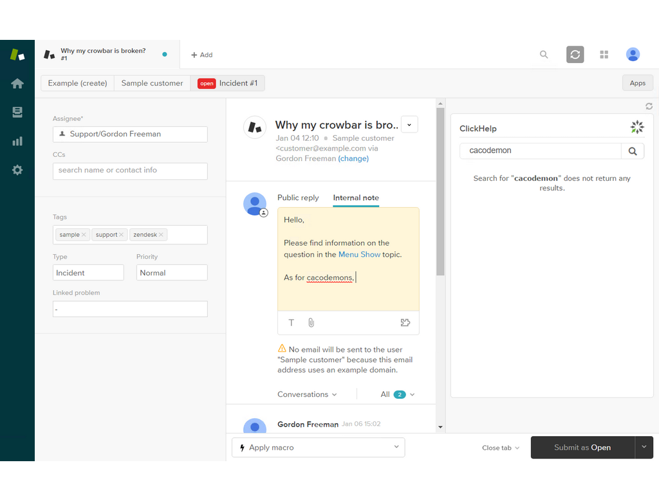659x494 pixels.
Task: Click the (change) requester link
Action: (353, 158)
